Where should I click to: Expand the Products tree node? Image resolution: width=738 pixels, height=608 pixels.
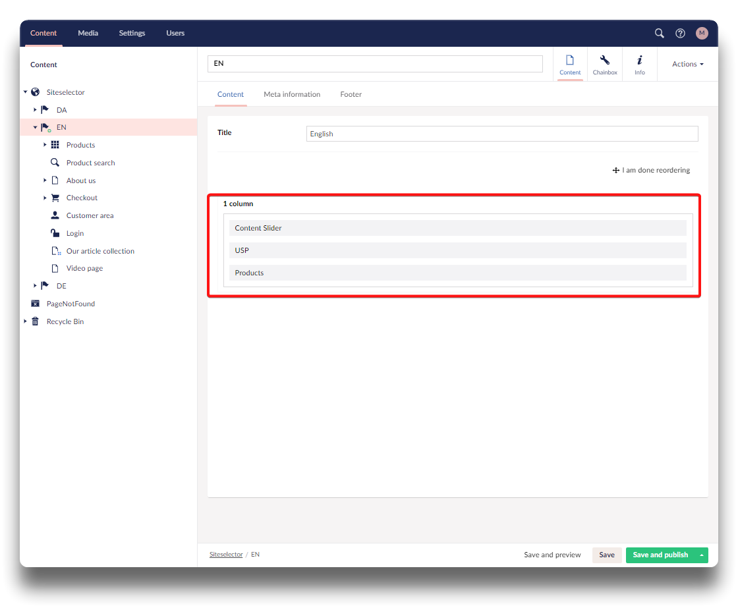(45, 145)
